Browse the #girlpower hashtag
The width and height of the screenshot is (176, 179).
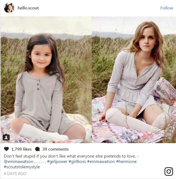(x=57, y=162)
